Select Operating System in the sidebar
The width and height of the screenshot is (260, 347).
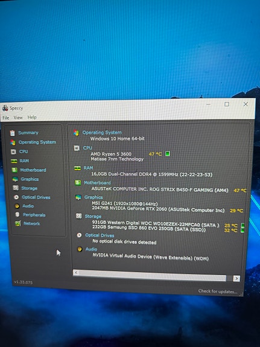coord(37,142)
